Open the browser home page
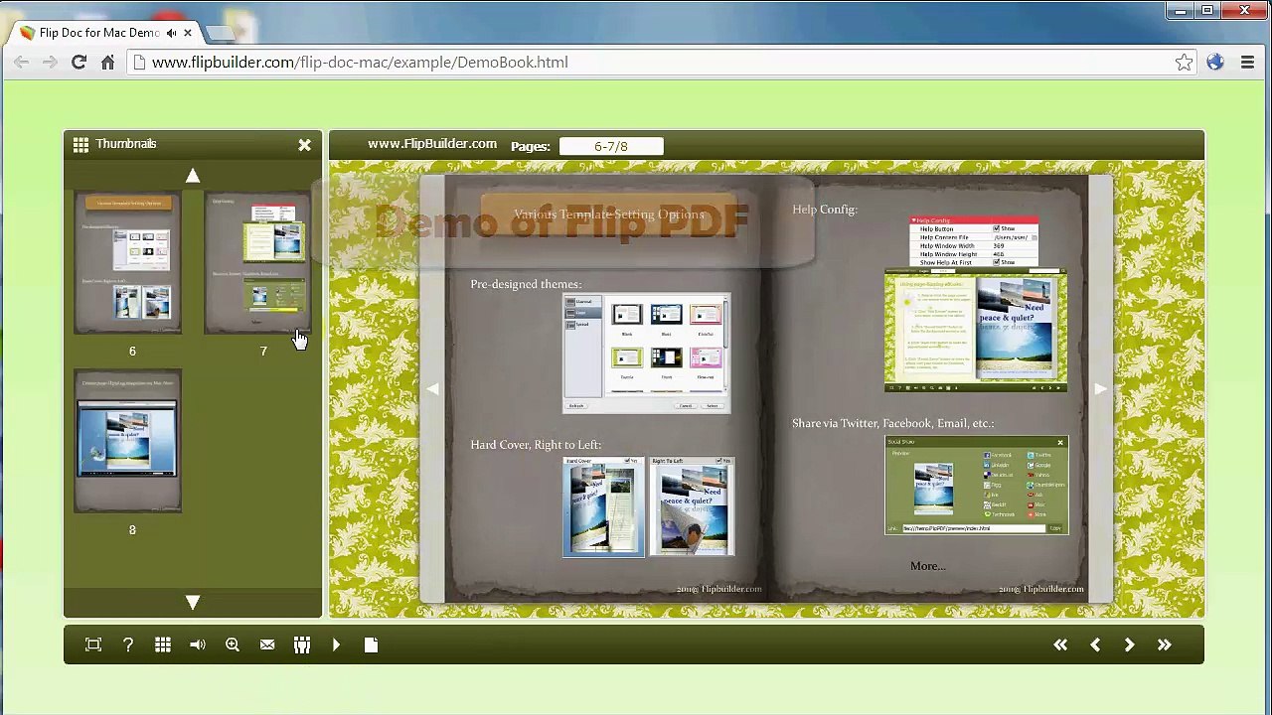Viewport: 1272px width, 715px height. (107, 62)
